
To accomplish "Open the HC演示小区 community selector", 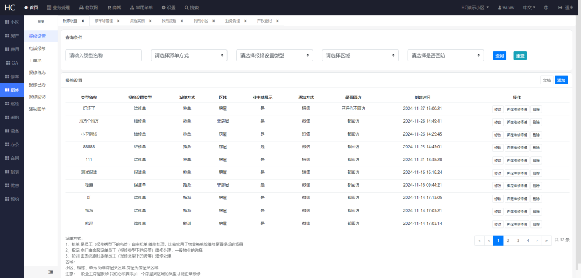I will tap(475, 8).
